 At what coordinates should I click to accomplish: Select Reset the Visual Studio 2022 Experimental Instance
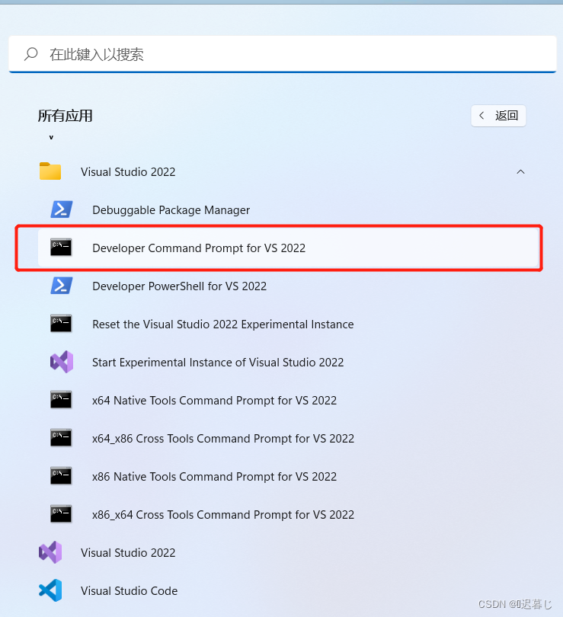222,324
